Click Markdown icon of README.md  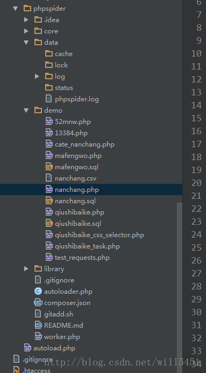[x=38, y=325]
